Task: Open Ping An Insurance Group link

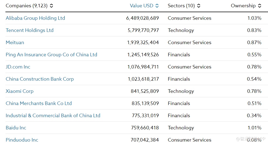Action: coord(51,55)
